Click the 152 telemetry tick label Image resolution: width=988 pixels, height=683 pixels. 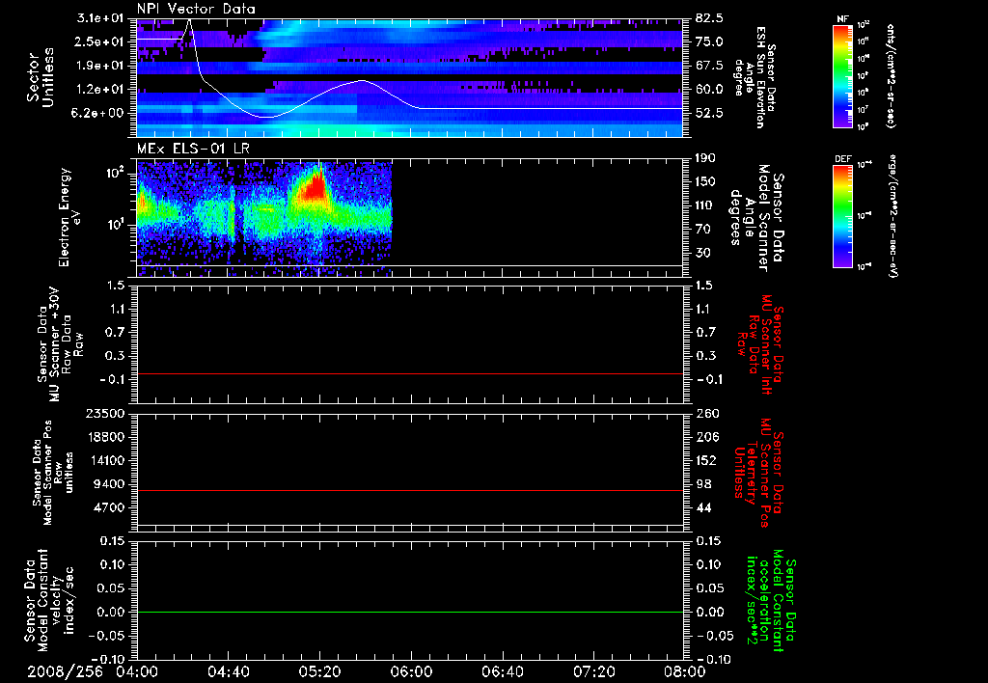706,460
